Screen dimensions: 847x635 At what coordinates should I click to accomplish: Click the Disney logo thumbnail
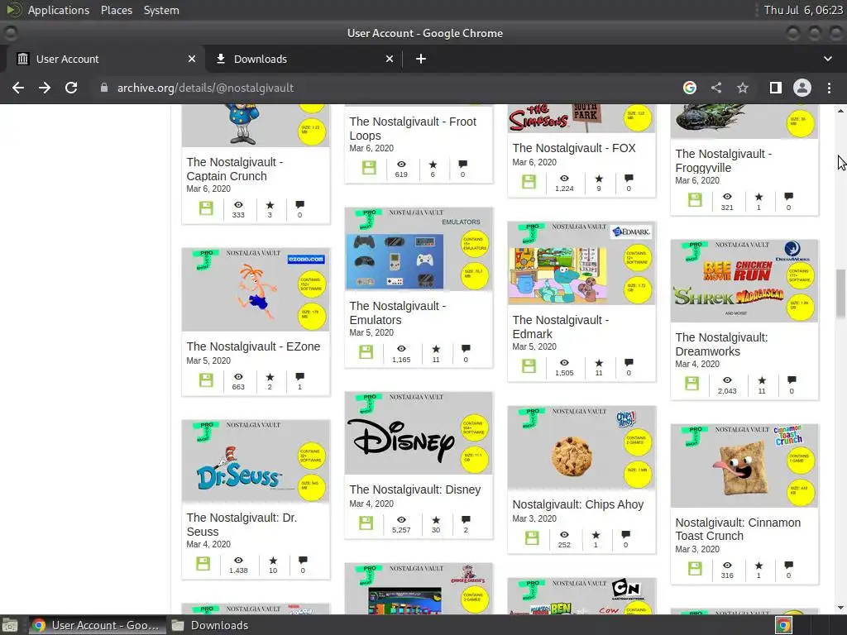[x=419, y=433]
